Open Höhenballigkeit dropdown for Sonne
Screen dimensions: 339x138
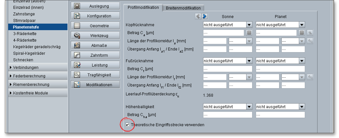(249, 107)
